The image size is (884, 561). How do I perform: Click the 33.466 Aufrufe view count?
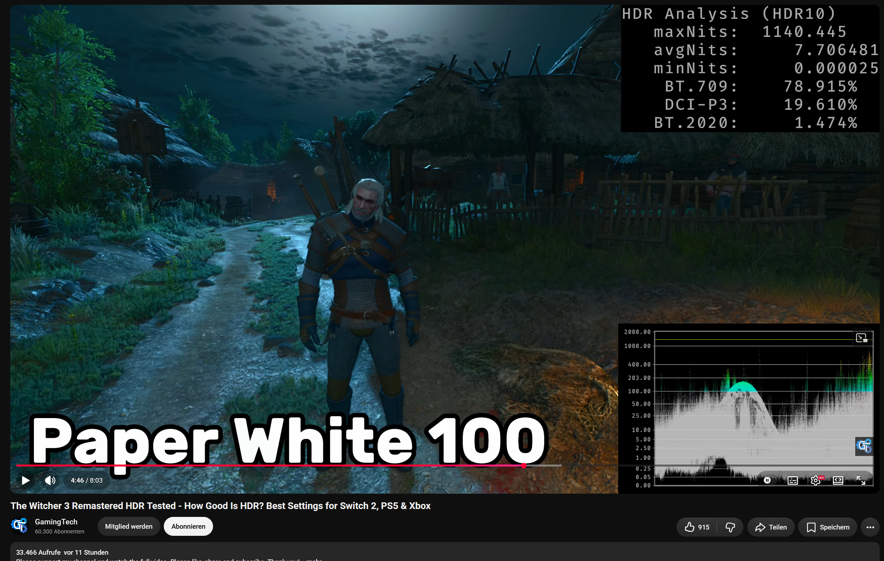38,552
